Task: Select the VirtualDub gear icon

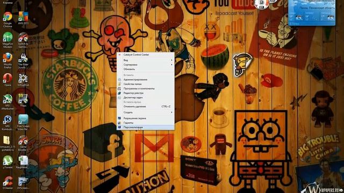Action: click(23, 80)
